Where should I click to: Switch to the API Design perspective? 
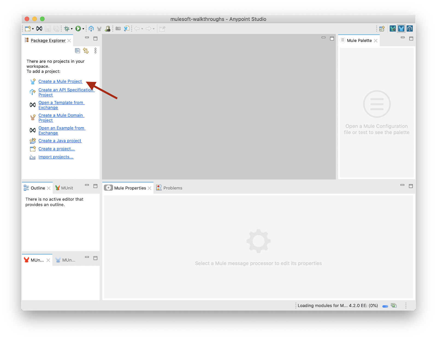coord(410,29)
